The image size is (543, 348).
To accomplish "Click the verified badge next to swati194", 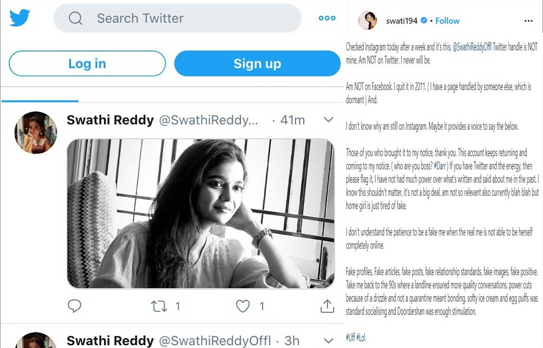I will click(x=424, y=20).
